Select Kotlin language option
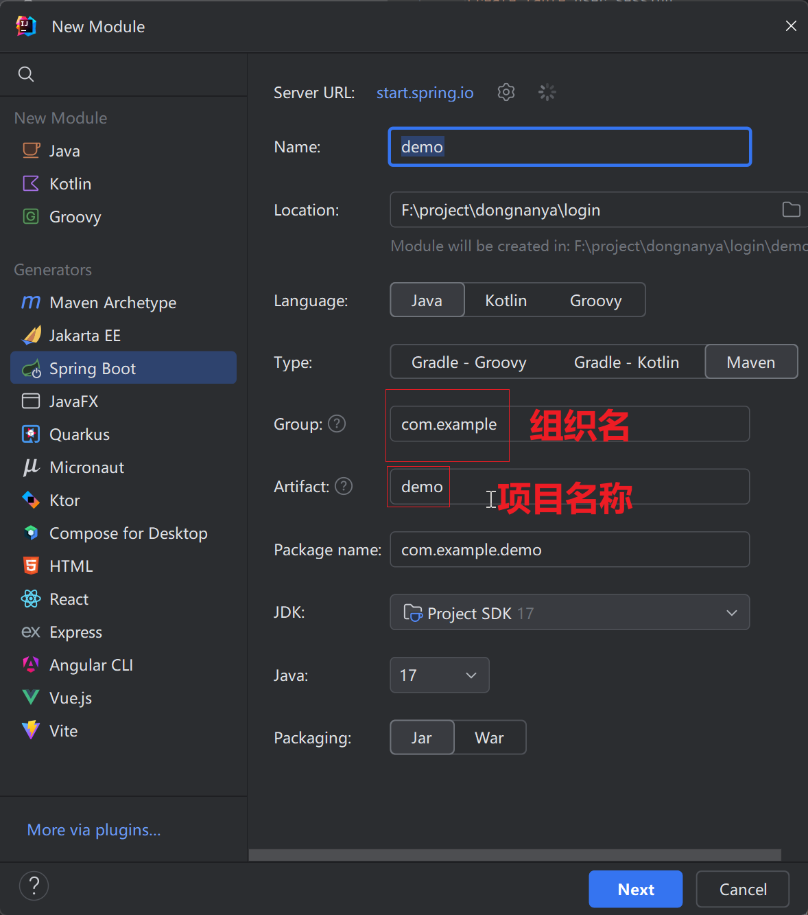Screen dimensions: 808x915 tap(506, 300)
